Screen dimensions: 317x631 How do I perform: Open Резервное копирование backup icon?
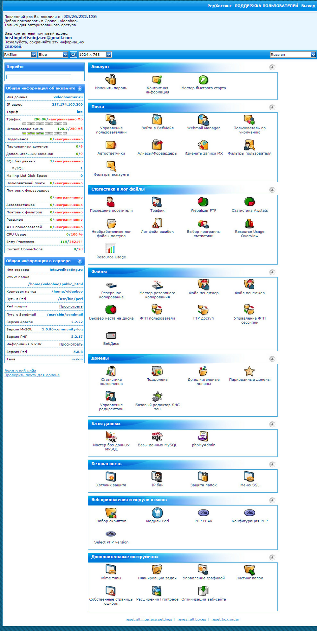[x=111, y=285]
